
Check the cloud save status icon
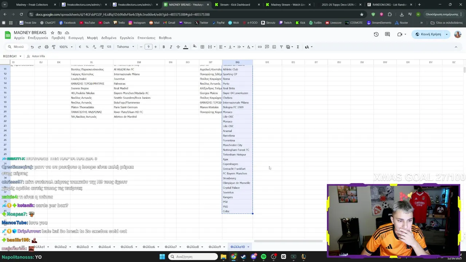pyautogui.click(x=67, y=33)
